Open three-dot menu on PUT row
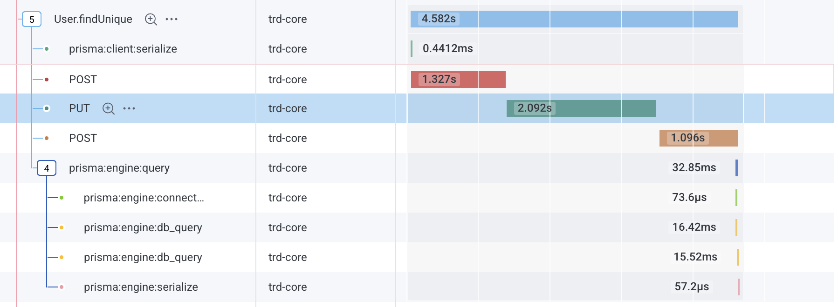Image resolution: width=838 pixels, height=307 pixels. click(129, 108)
